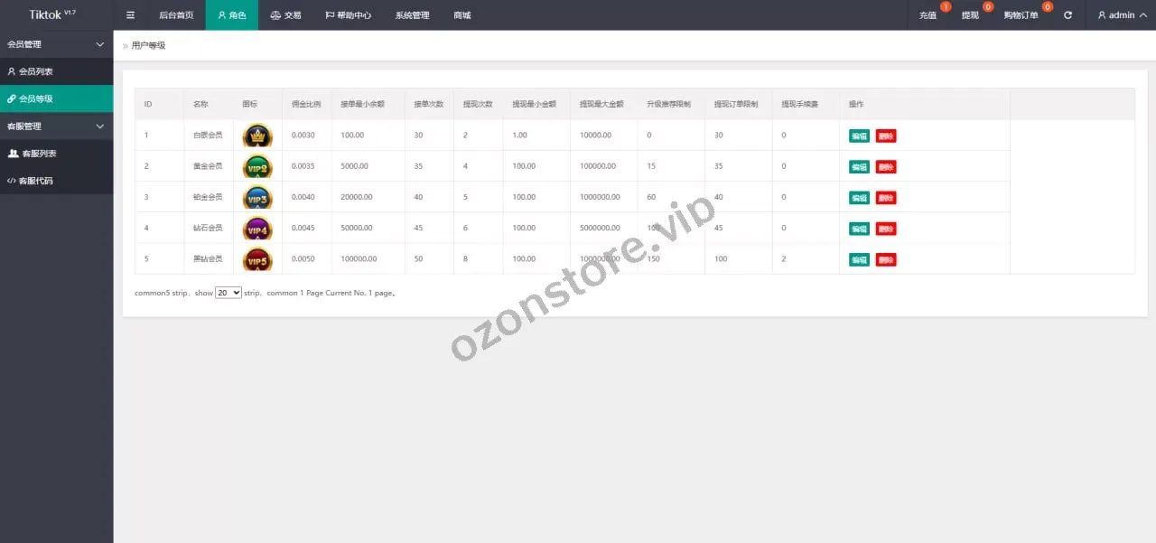Image resolution: width=1156 pixels, height=543 pixels.
Task: Open 客服代码 in the sidebar
Action: (x=36, y=181)
